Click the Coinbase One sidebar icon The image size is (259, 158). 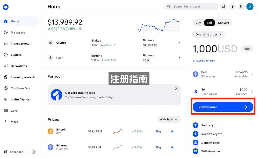(x=6, y=88)
